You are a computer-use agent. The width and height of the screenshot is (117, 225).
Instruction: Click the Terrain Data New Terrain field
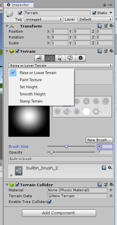(x=77, y=196)
